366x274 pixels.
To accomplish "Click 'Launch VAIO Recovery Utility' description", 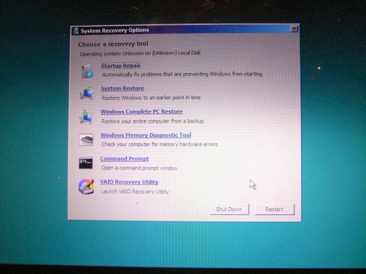I will 135,192.
